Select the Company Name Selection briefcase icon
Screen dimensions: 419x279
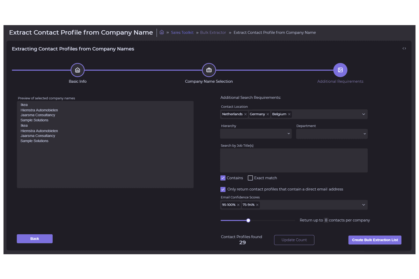pyautogui.click(x=209, y=70)
